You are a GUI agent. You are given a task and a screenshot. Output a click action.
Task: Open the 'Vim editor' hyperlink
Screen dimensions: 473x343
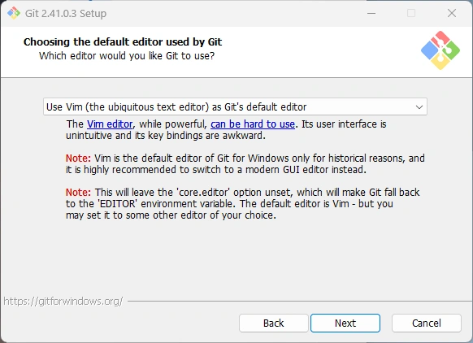[110, 124]
